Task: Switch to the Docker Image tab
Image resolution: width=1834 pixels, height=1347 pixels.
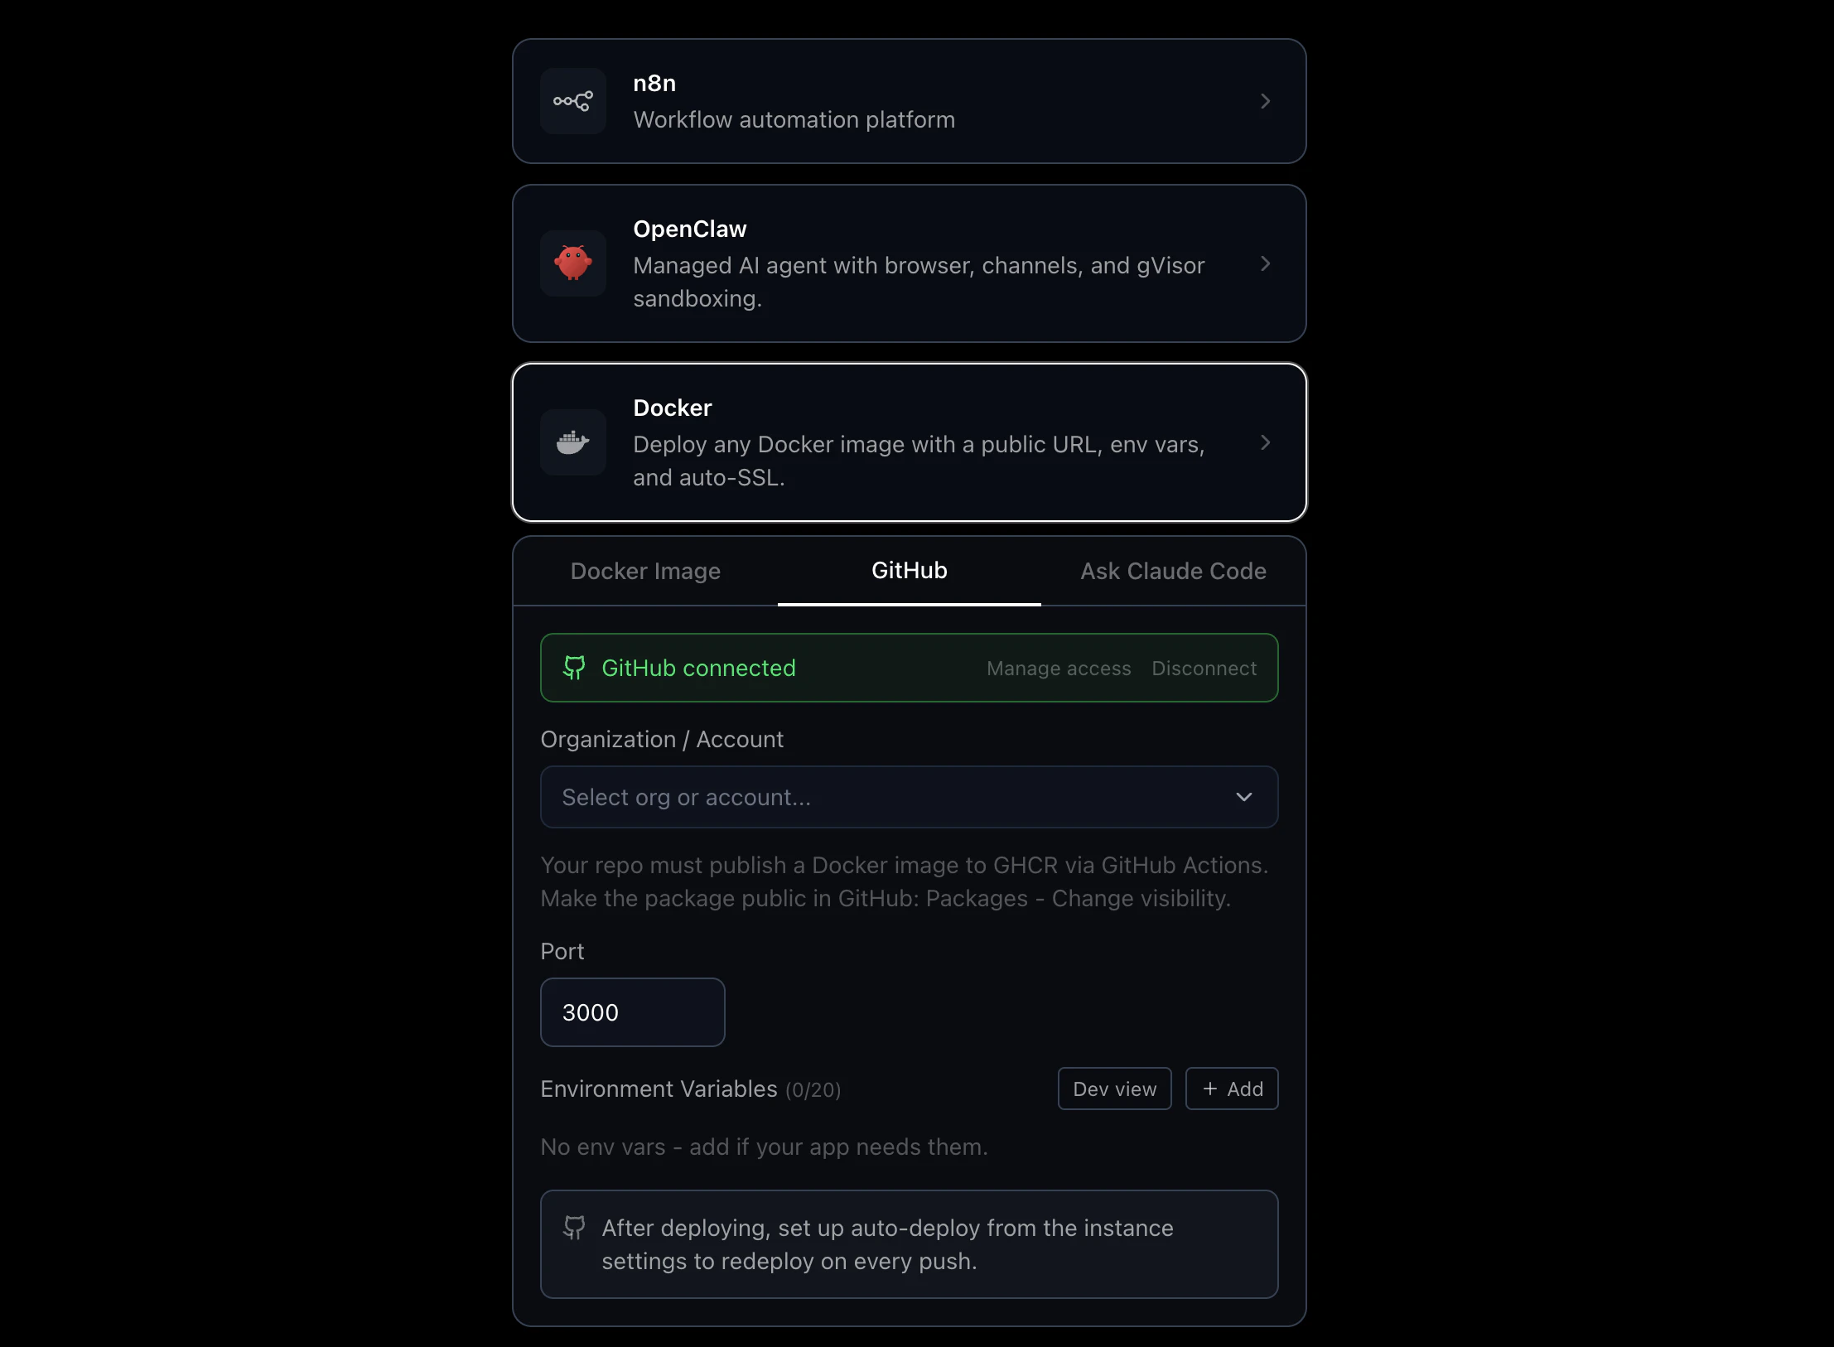Action: 645,571
